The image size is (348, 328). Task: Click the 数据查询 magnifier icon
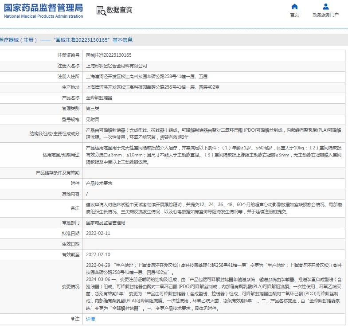click(x=101, y=11)
